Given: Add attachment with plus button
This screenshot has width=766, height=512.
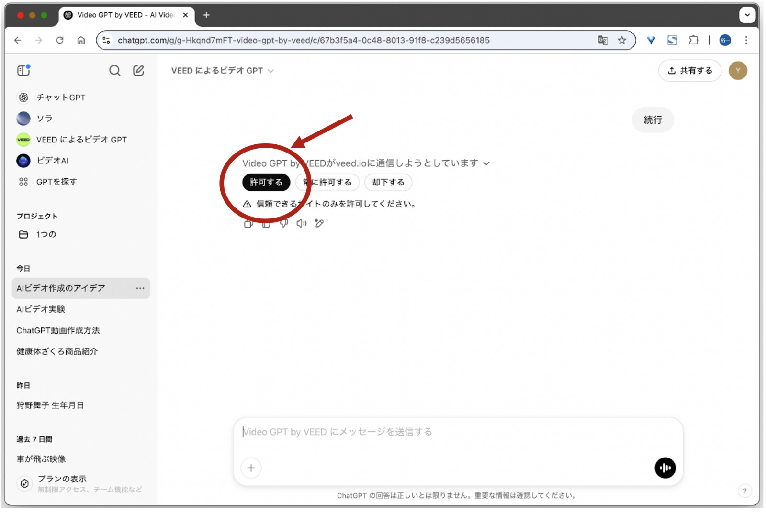Looking at the screenshot, I should [251, 468].
